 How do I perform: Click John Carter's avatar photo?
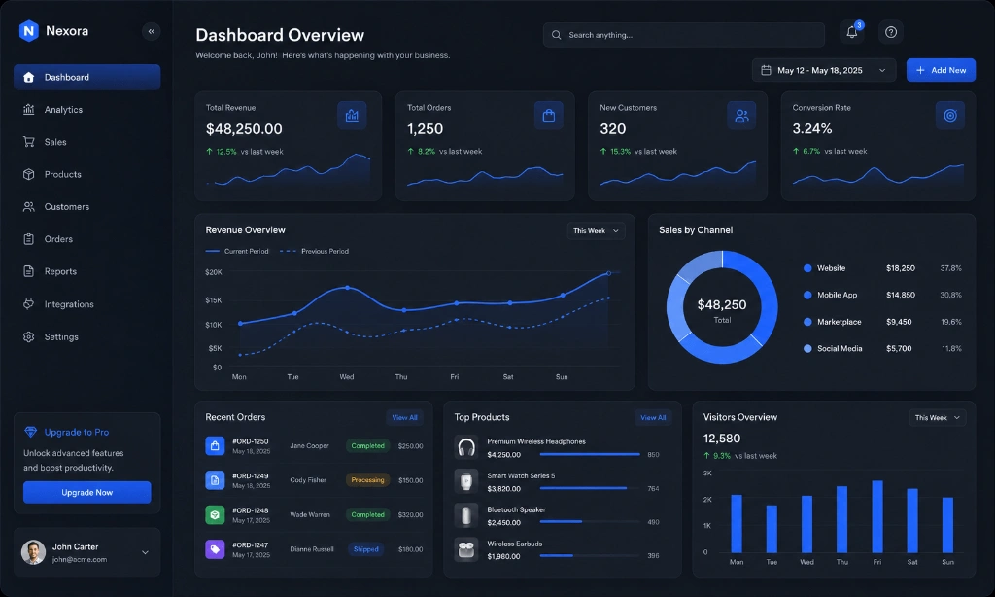point(33,552)
